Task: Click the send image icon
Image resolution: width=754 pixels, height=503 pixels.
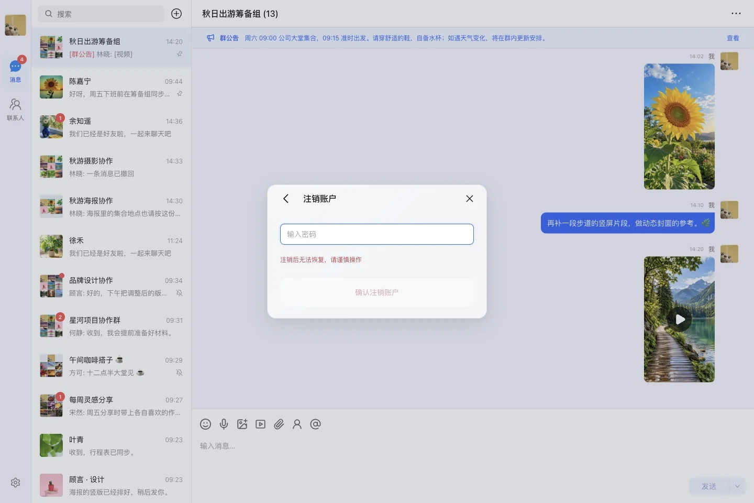Action: (x=242, y=424)
